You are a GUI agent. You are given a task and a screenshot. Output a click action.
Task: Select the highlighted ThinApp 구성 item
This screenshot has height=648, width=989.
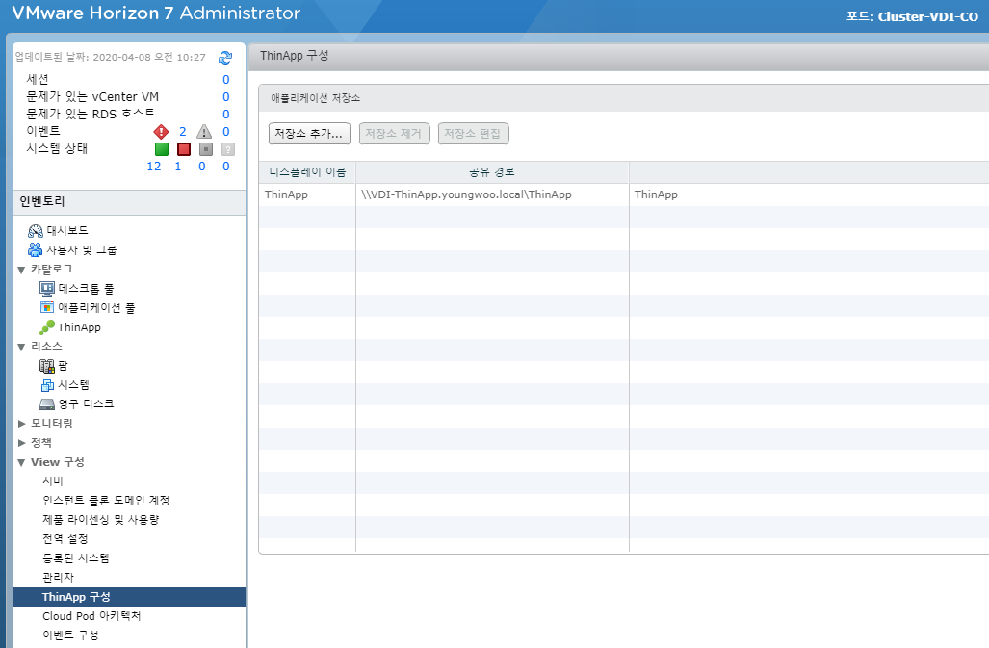129,597
